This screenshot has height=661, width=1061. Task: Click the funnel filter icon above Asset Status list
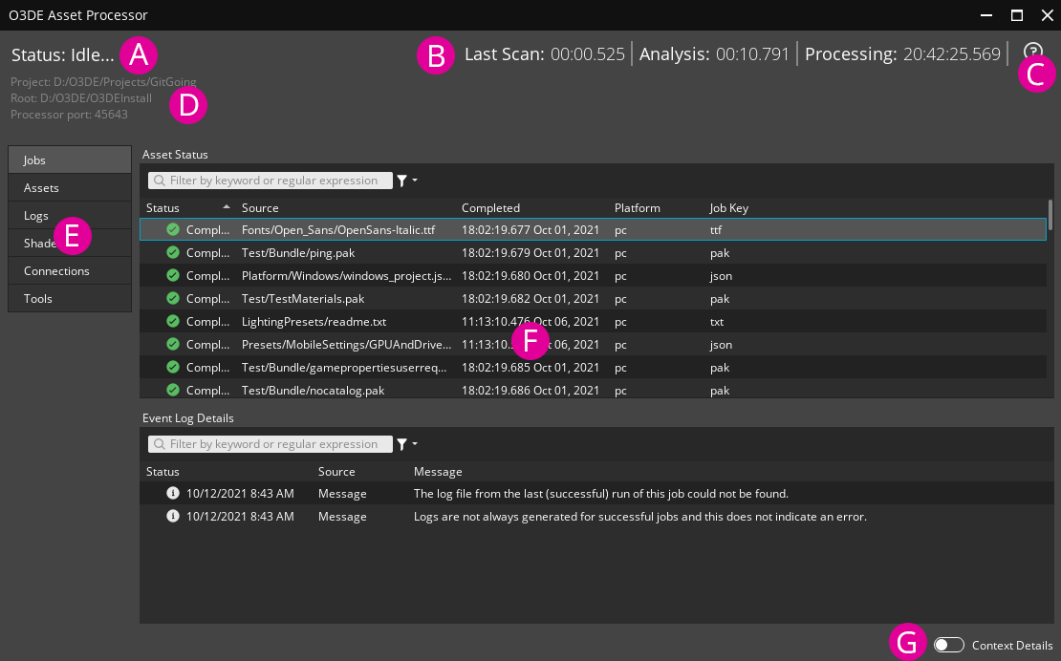402,180
